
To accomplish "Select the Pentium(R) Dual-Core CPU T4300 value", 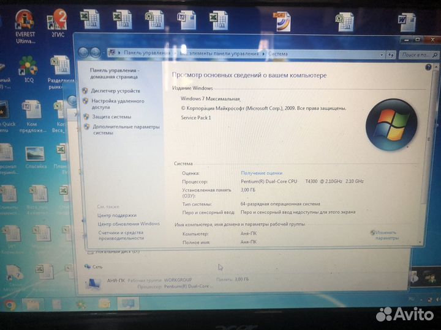I will click(x=302, y=182).
